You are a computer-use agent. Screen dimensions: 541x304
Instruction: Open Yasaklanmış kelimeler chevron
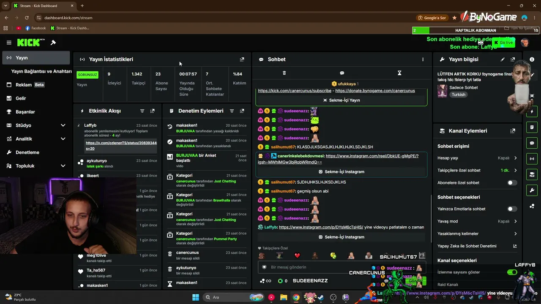(515, 234)
